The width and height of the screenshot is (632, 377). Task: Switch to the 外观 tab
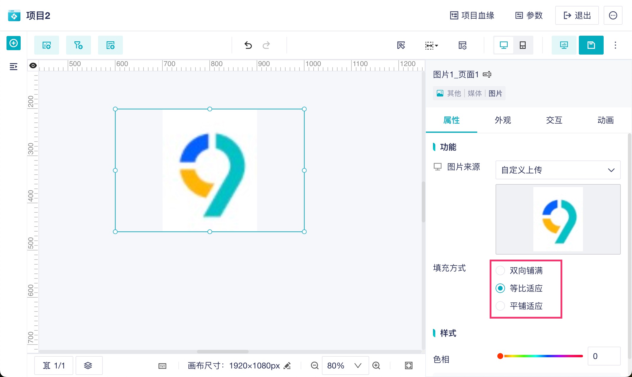(503, 120)
